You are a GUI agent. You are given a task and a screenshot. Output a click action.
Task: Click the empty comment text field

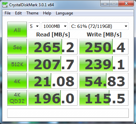pyautogui.click(x=68, y=113)
